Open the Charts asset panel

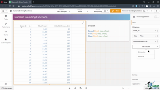click(x=6, y=33)
